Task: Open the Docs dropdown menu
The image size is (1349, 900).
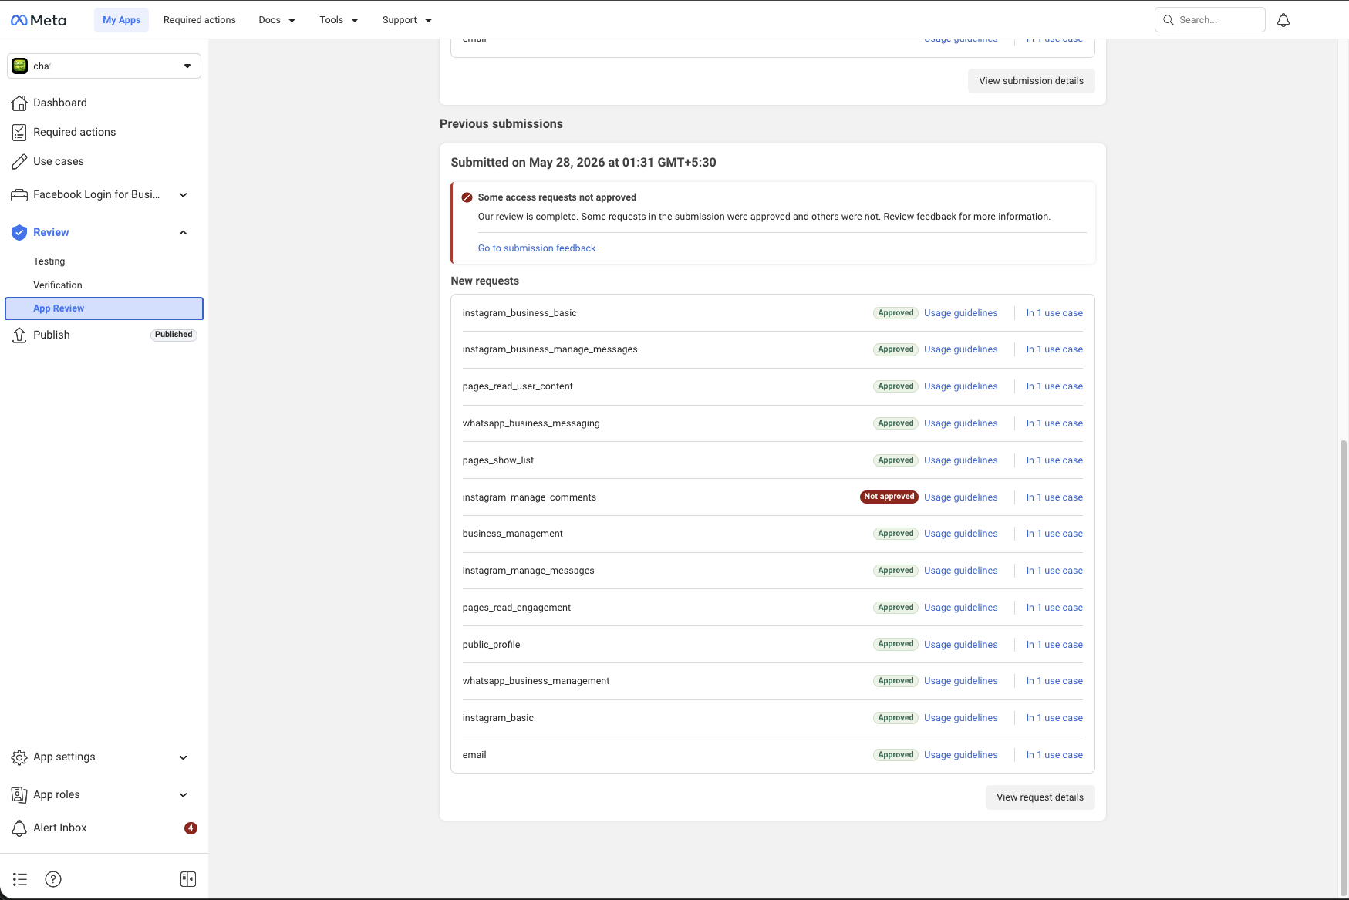Action: [x=277, y=20]
